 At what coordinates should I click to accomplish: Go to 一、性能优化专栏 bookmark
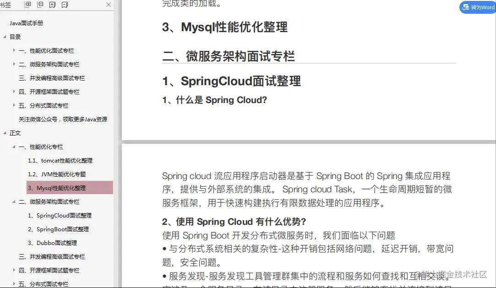(x=41, y=147)
